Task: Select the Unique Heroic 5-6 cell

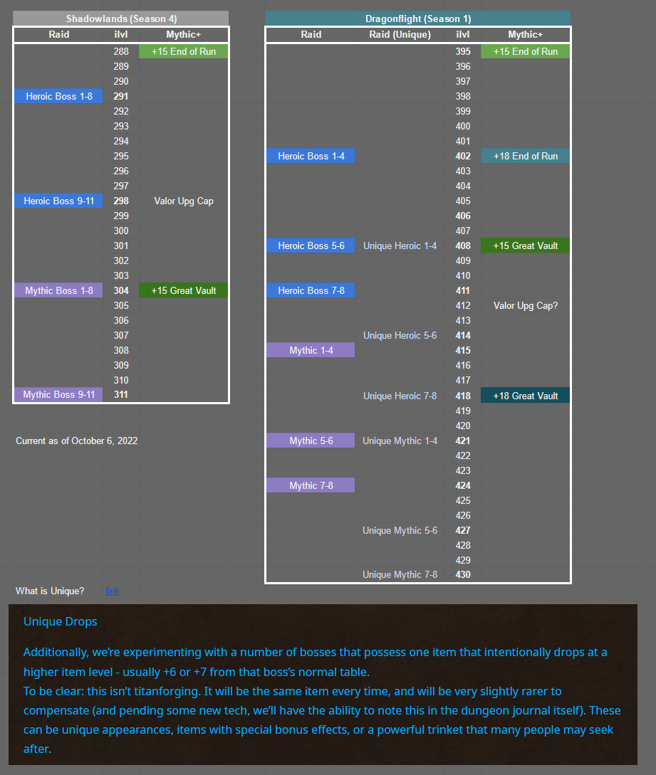Action: pos(400,335)
